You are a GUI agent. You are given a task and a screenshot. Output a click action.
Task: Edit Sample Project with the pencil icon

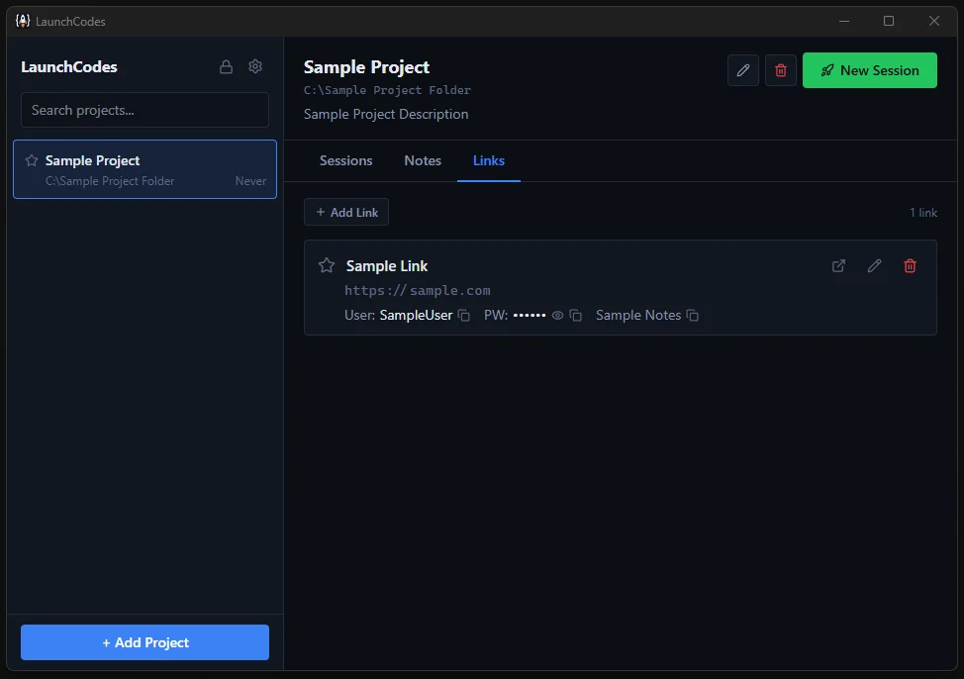click(x=742, y=70)
